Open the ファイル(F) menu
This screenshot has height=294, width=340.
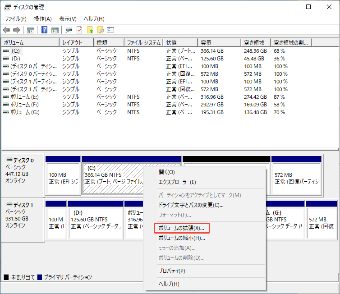15,19
